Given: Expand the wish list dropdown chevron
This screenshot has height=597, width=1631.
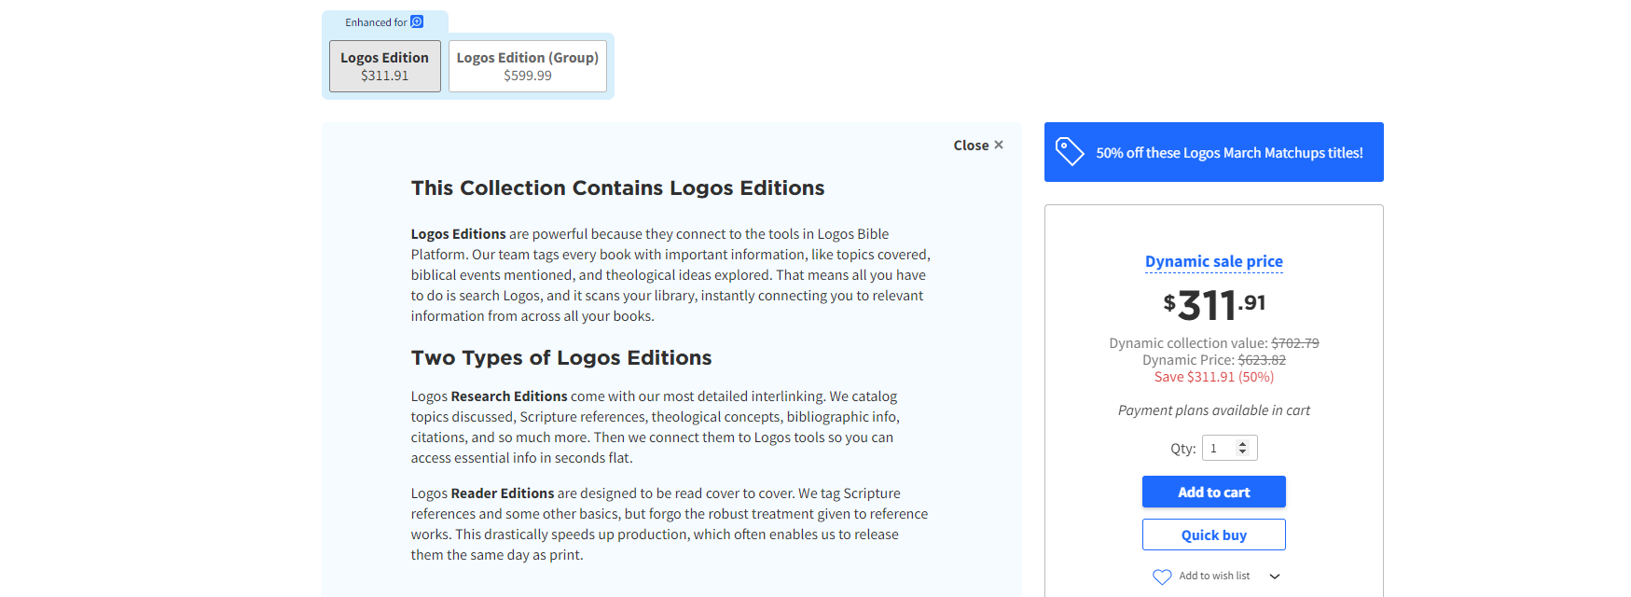Looking at the screenshot, I should pyautogui.click(x=1275, y=576).
